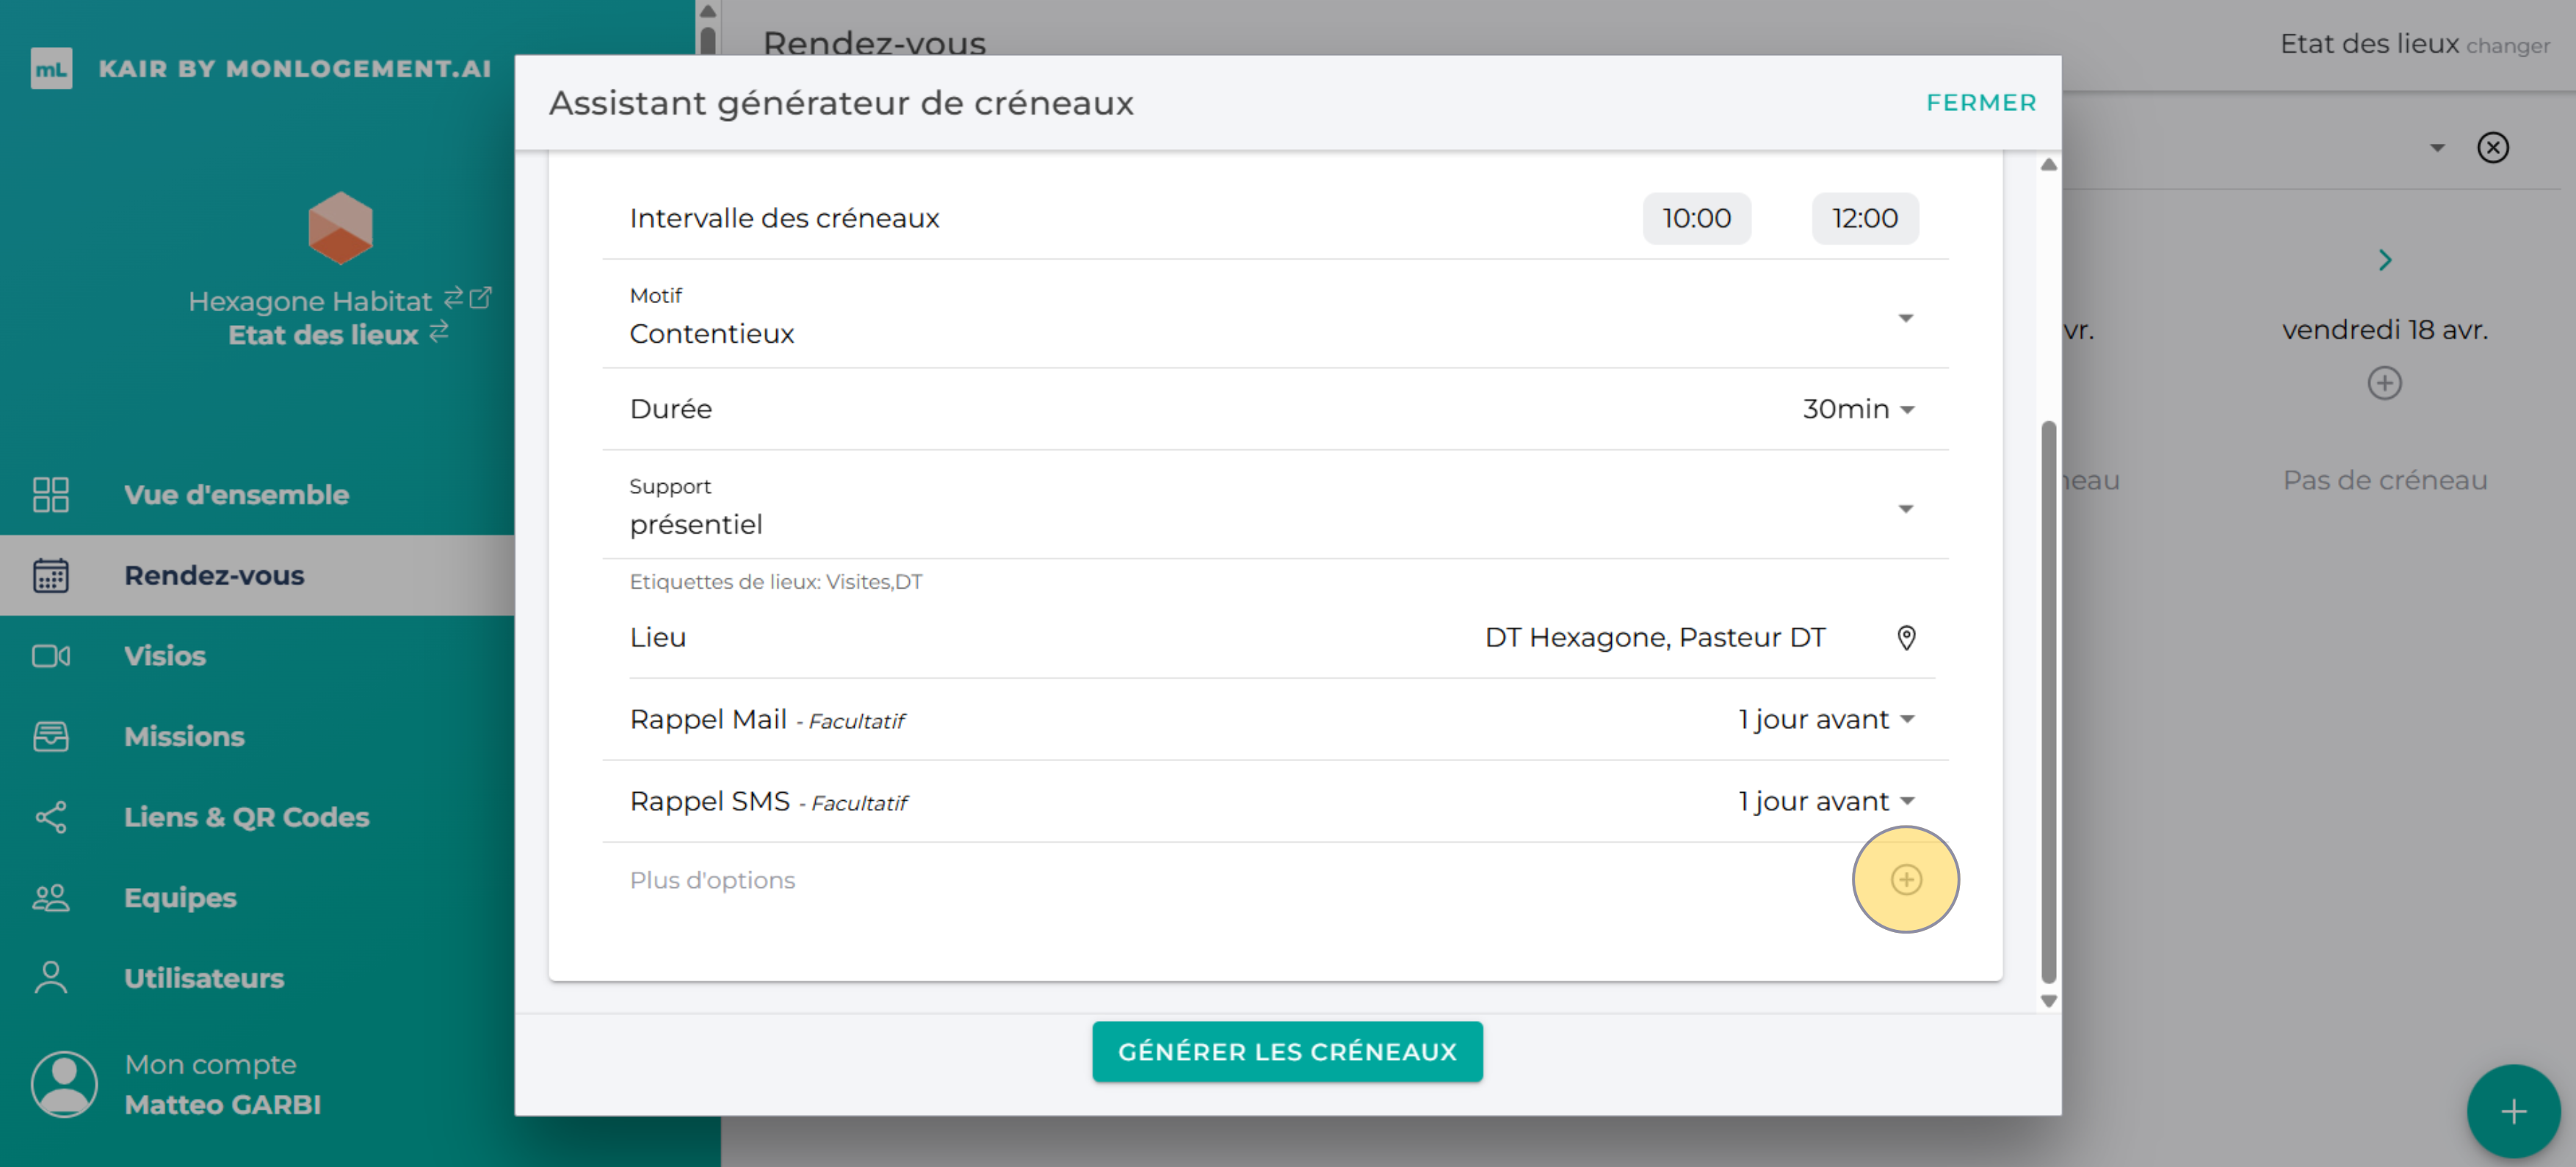The image size is (2576, 1167).
Task: Click the highlighted plus under Plus d'options
Action: (1906, 880)
